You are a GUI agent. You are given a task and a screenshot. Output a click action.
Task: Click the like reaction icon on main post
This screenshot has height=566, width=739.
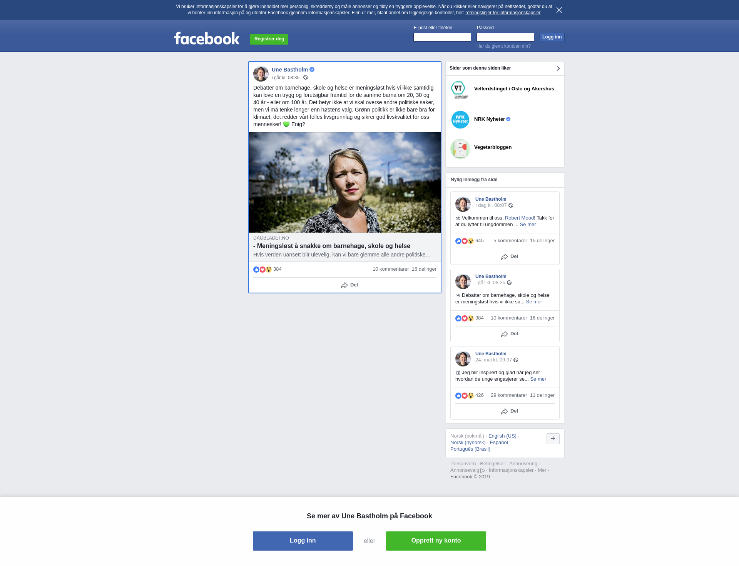(256, 270)
